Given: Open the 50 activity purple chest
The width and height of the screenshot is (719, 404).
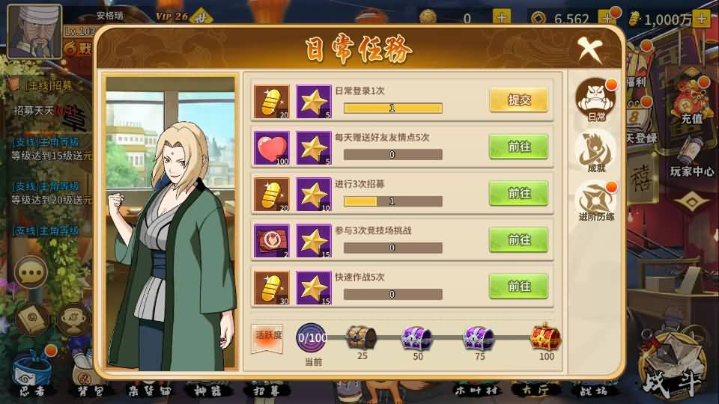Looking at the screenshot, I should (x=416, y=338).
